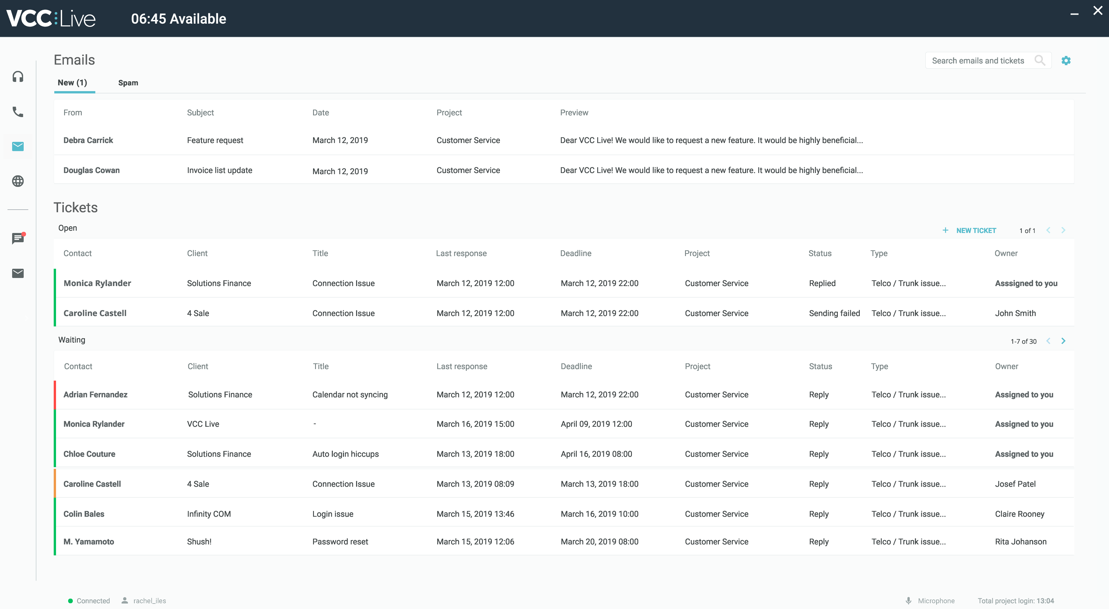Open the headset sidebar icon
Screen dimensions: 1109x609
point(18,76)
